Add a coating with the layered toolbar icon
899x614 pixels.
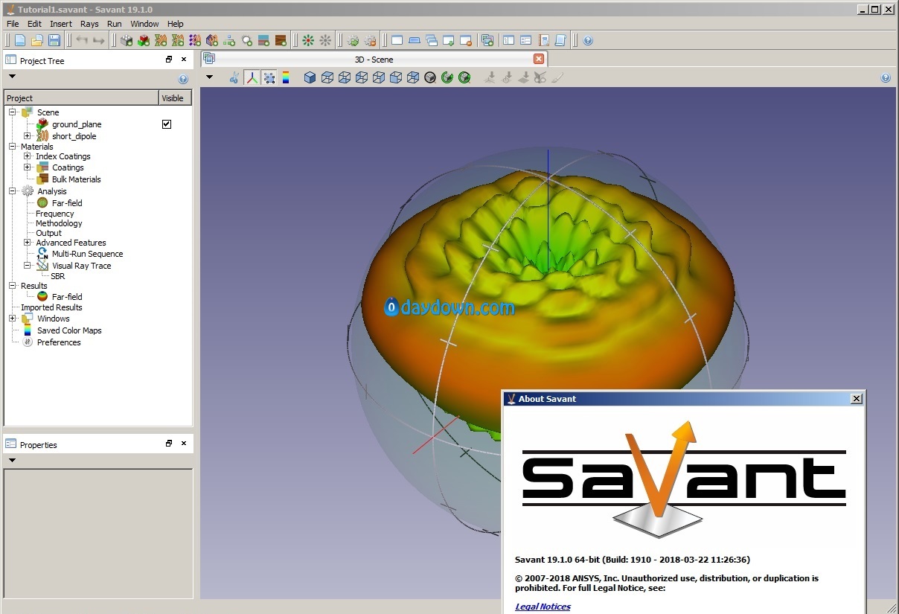click(x=263, y=40)
